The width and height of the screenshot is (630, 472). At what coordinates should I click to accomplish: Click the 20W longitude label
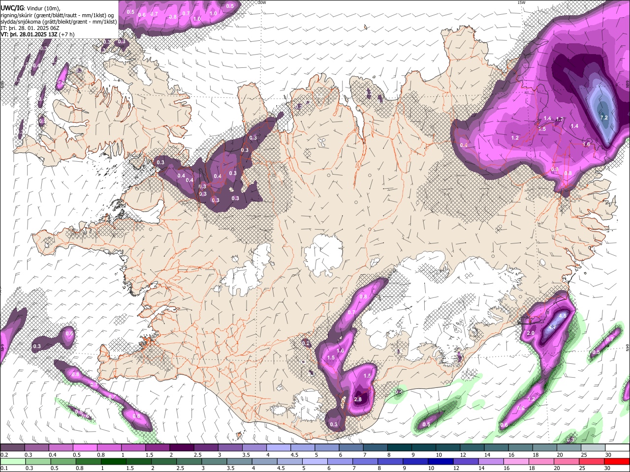[262, 2]
